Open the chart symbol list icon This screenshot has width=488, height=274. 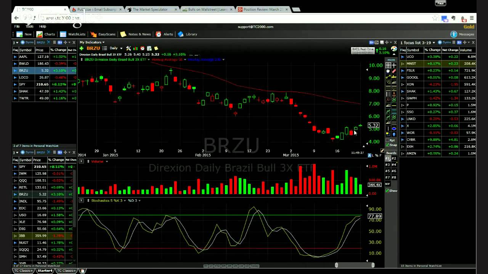click(104, 48)
